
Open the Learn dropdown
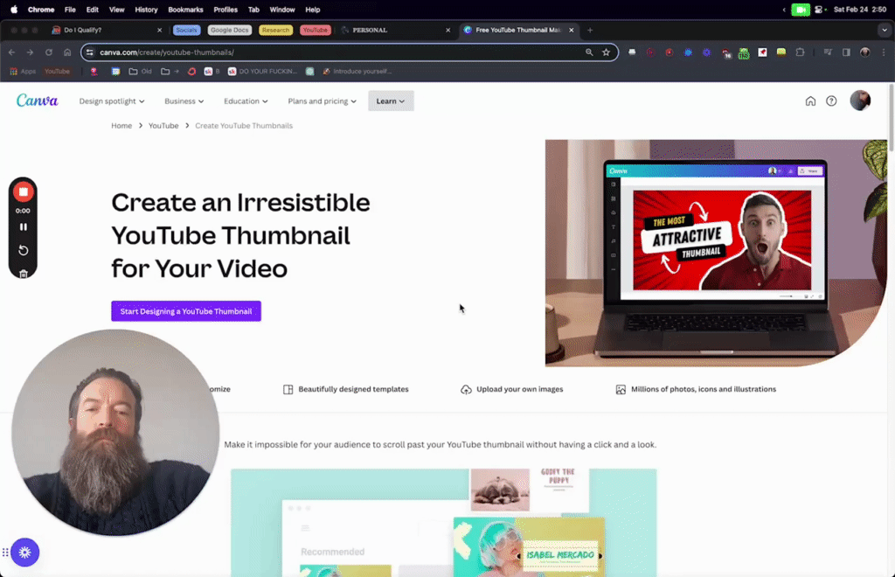point(391,101)
